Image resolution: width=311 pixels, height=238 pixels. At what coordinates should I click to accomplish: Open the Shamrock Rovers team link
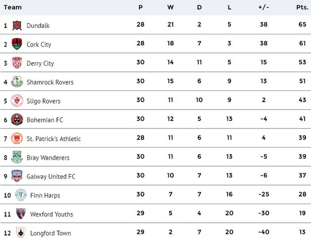50,82
